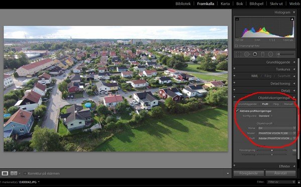Select the Radial Filter tool
The image size is (301, 187).
[270, 54]
